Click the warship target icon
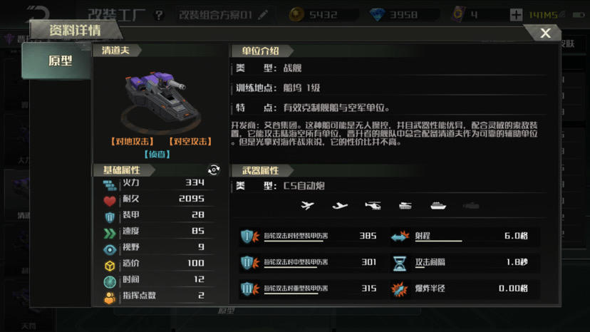The height and width of the screenshot is (332, 590). (438, 205)
